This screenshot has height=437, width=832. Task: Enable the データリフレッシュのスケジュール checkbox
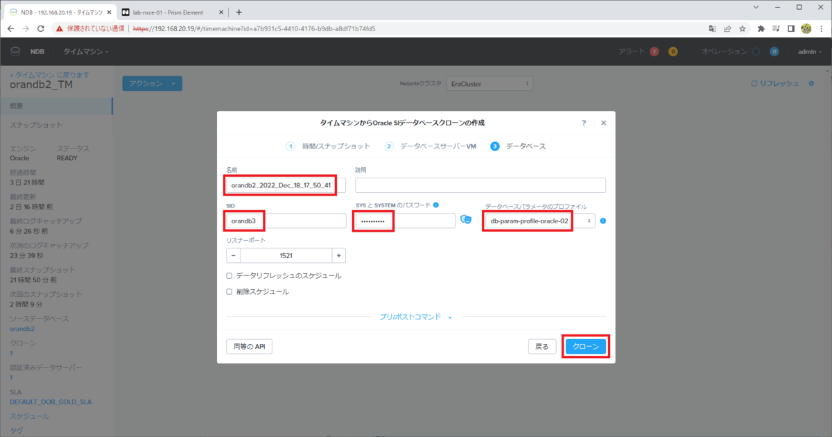[x=229, y=275]
